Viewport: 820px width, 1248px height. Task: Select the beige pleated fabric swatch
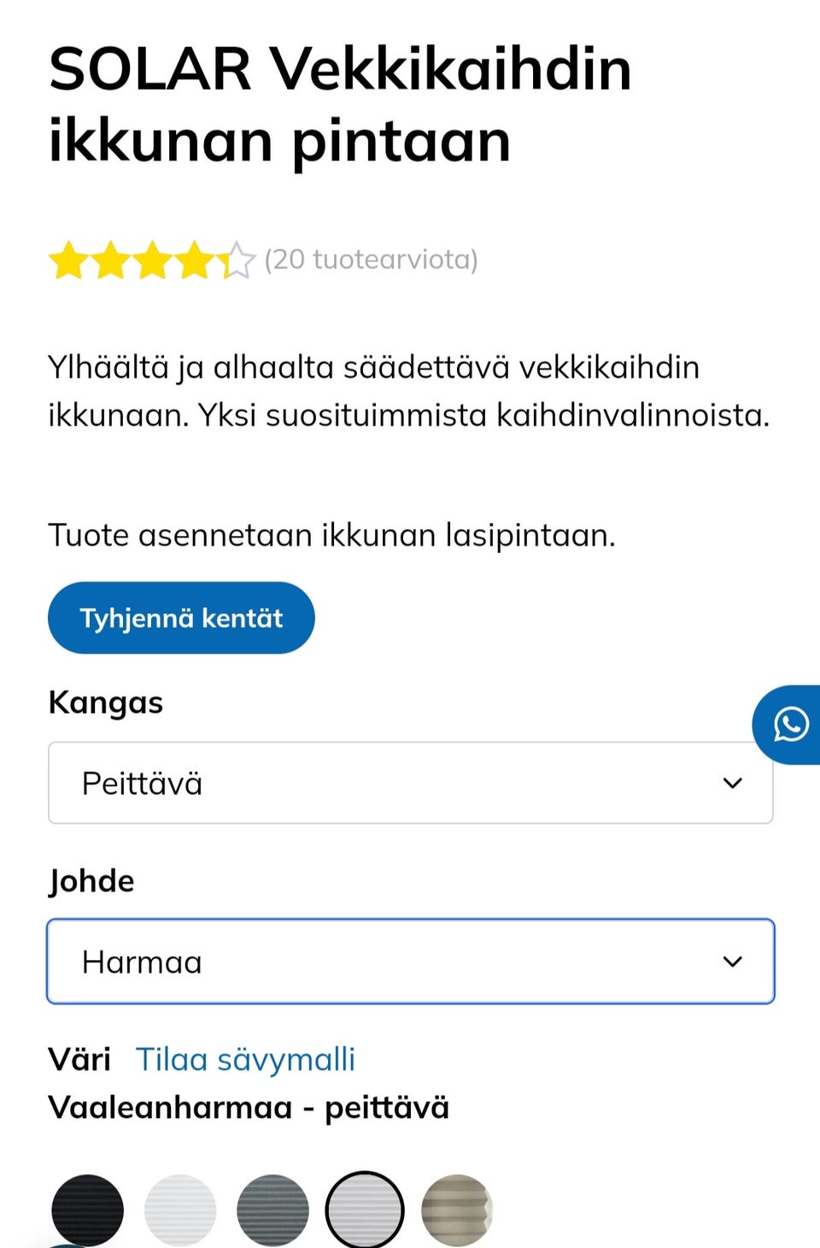pyautogui.click(x=459, y=1209)
